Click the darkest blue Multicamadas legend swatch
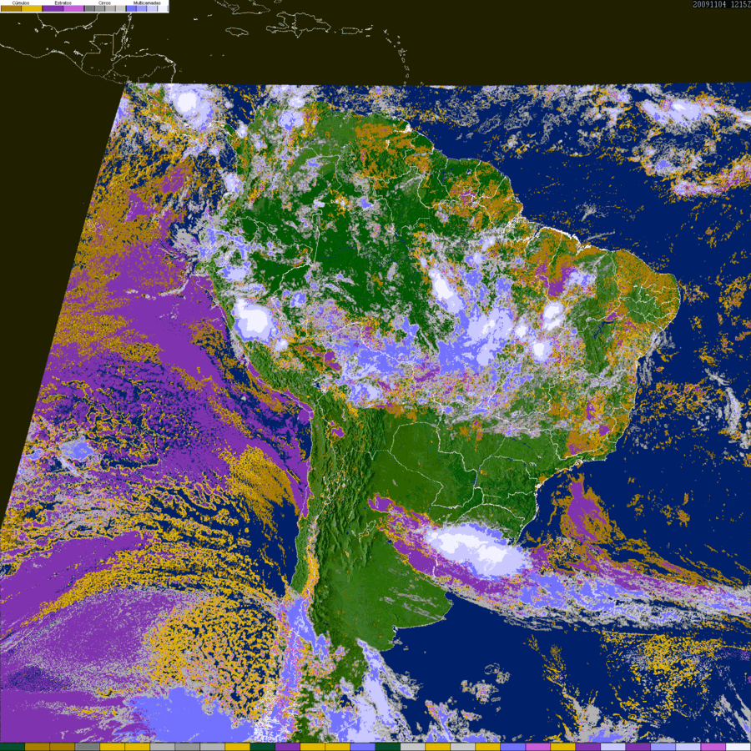The image size is (751, 751). click(131, 8)
